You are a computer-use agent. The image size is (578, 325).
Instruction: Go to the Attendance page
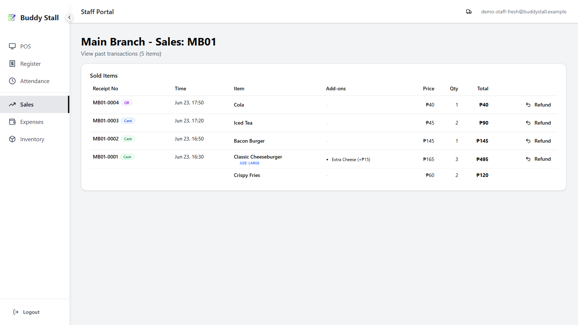pos(35,81)
